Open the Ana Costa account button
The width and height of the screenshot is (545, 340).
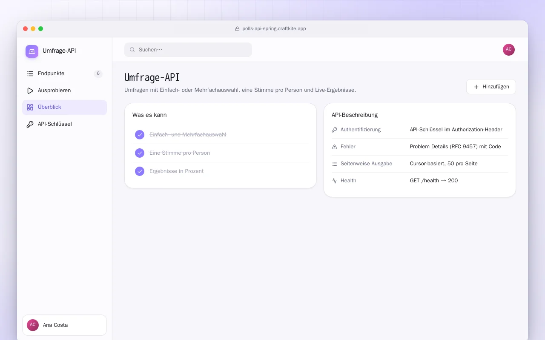point(64,325)
